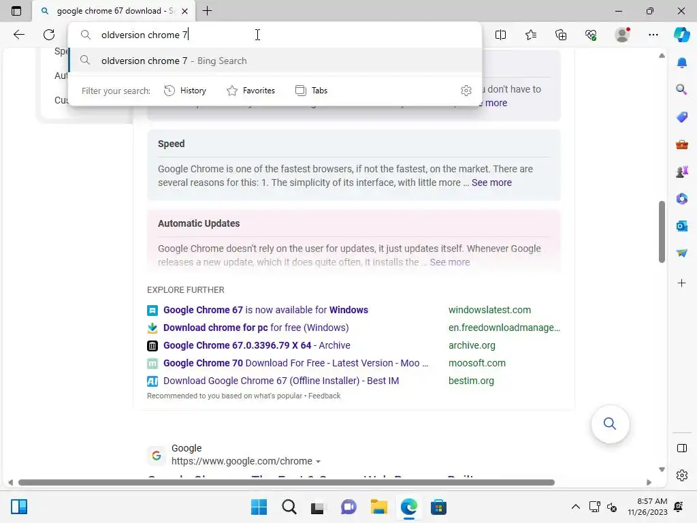
Task: Expand dropdown arrow beside google.com/chrome URL
Action: 319,462
